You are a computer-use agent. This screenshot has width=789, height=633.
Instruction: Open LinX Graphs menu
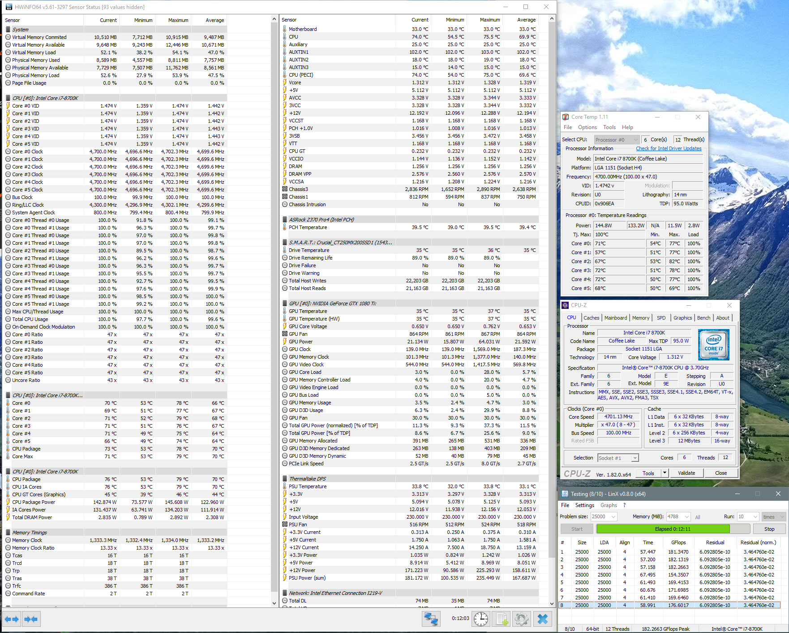[x=609, y=505]
